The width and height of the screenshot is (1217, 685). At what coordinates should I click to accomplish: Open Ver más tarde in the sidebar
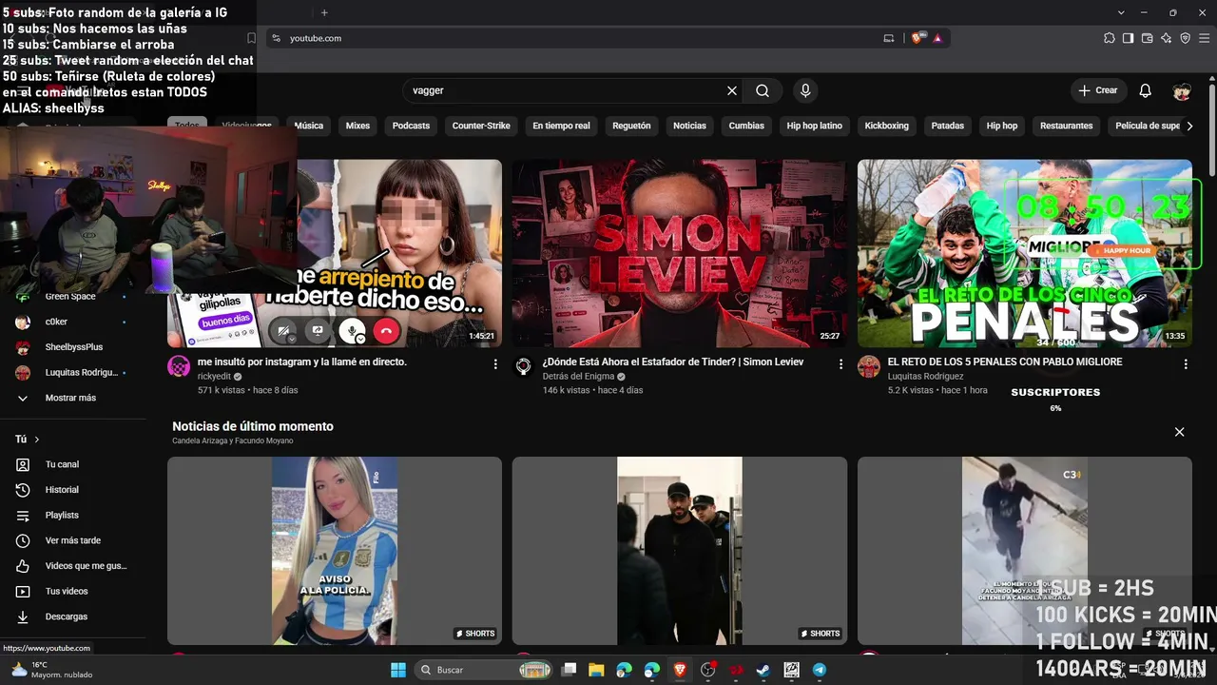pos(73,540)
